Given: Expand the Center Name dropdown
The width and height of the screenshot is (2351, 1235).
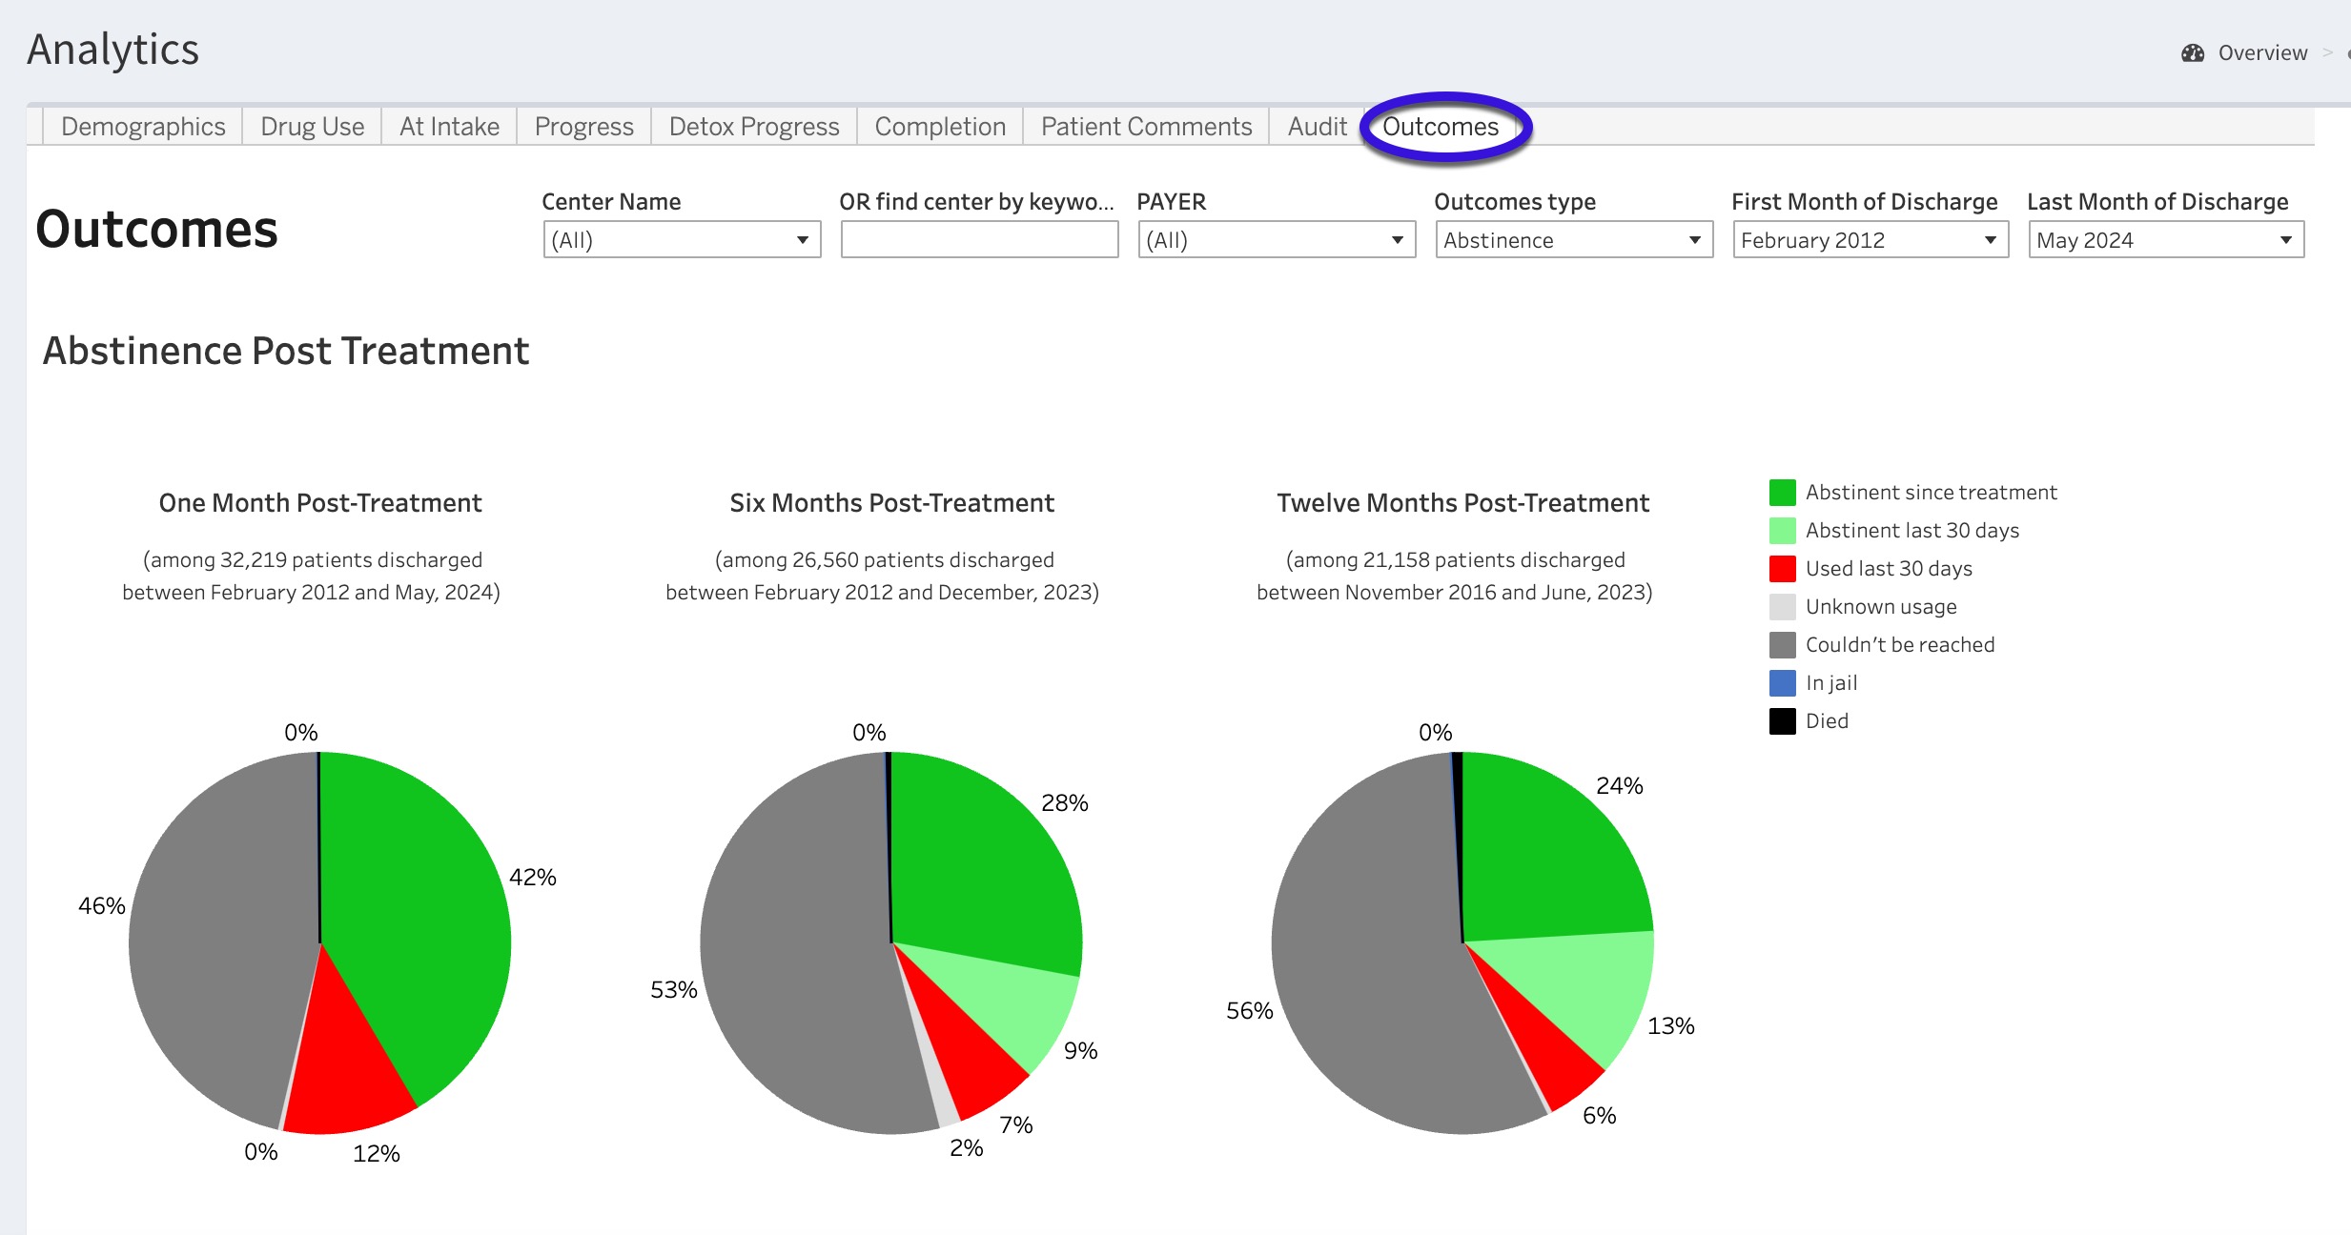Looking at the screenshot, I should tap(682, 240).
